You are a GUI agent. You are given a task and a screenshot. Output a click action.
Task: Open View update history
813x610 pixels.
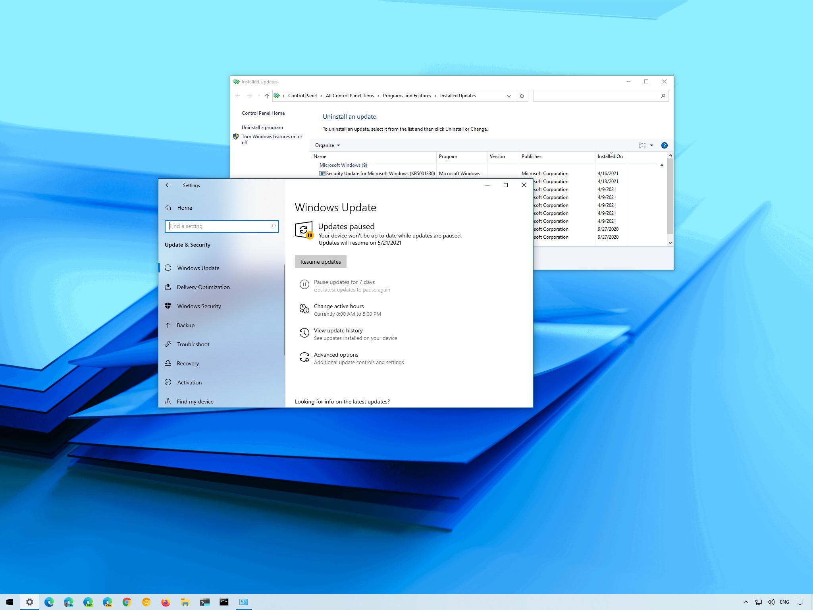(x=338, y=330)
